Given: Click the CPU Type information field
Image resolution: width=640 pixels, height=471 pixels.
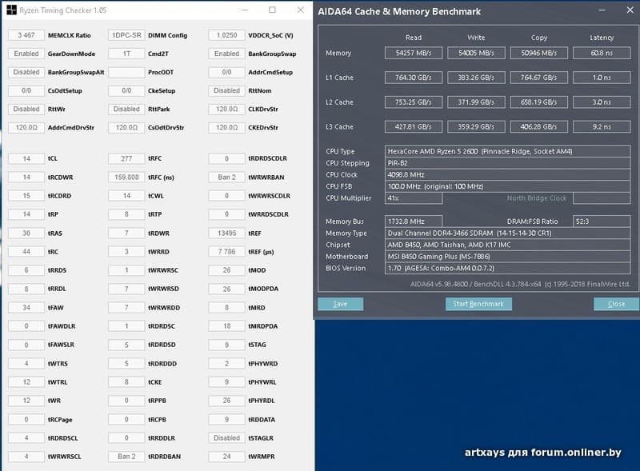Looking at the screenshot, I should tap(507, 151).
